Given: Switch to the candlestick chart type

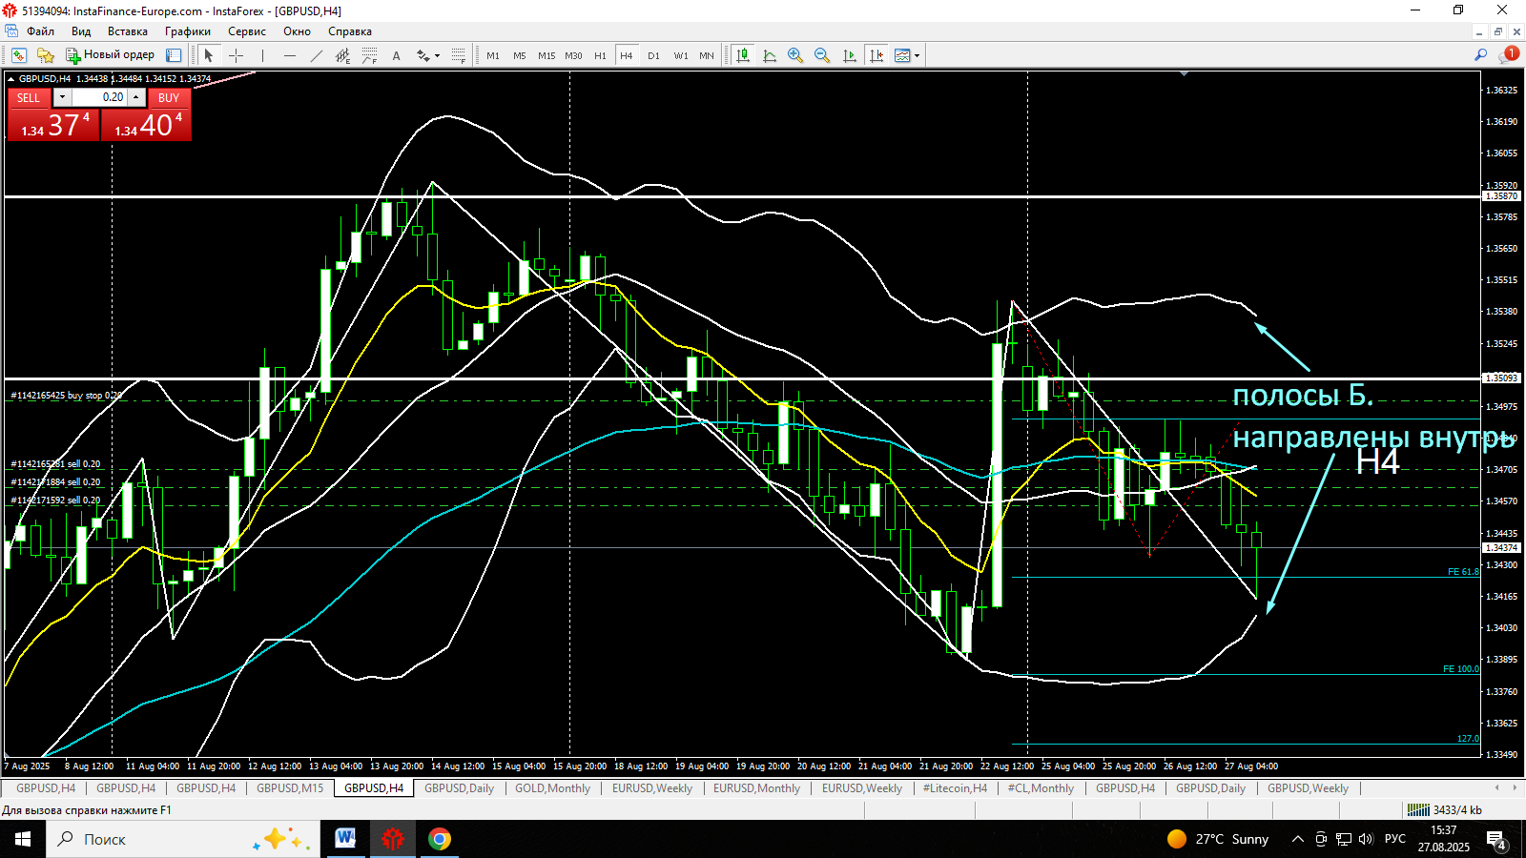Looking at the screenshot, I should pos(743,55).
